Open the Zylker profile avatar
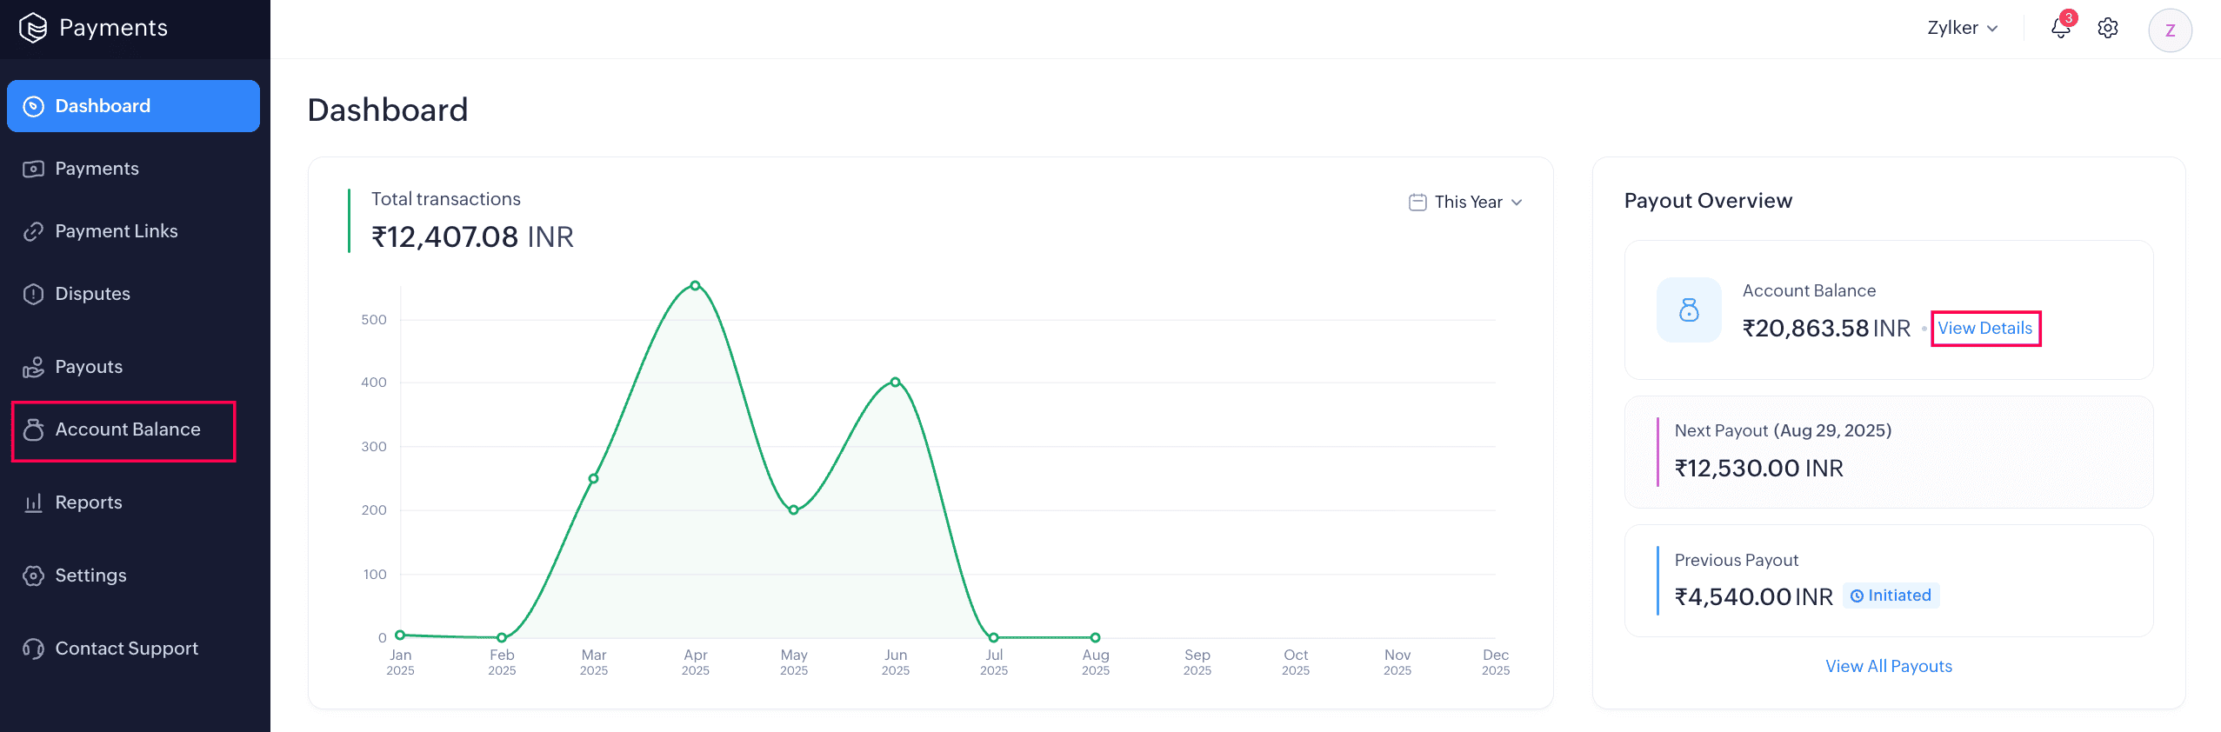This screenshot has height=732, width=2221. [2170, 29]
